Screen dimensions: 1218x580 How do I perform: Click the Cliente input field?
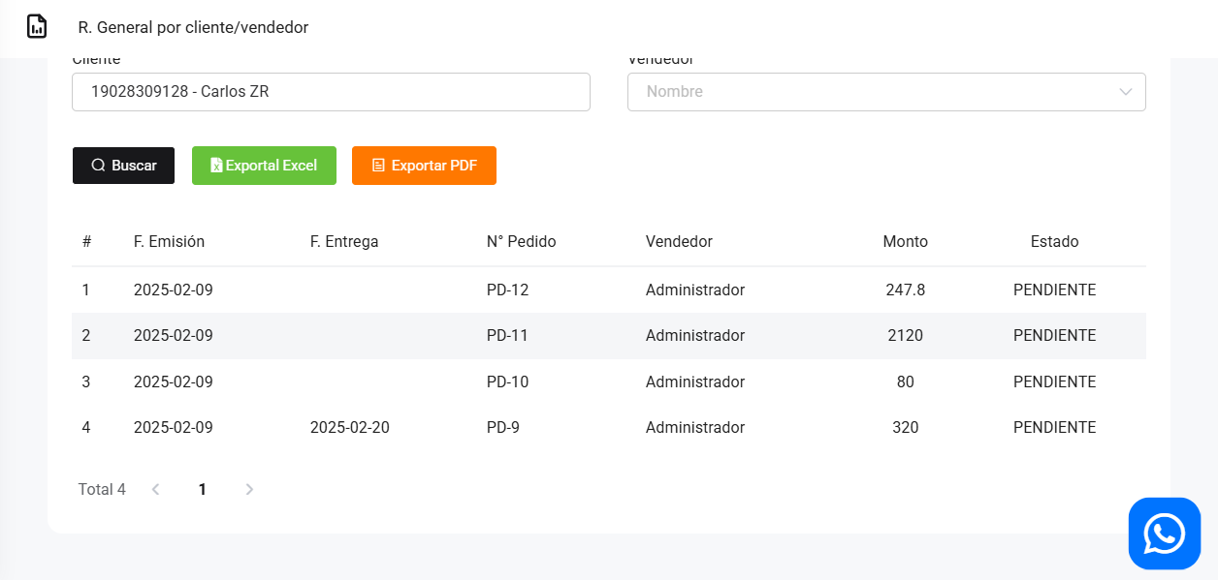pos(331,92)
